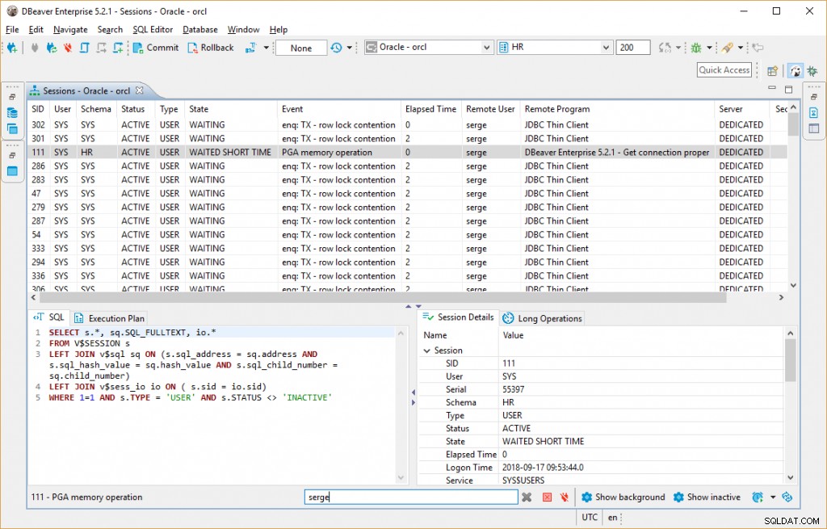The height and width of the screenshot is (529, 827).
Task: Open the Projects icon in left sidebar
Action: coord(12,128)
